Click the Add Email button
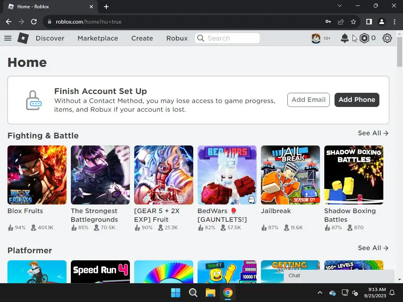The height and width of the screenshot is (302, 403). [x=309, y=100]
